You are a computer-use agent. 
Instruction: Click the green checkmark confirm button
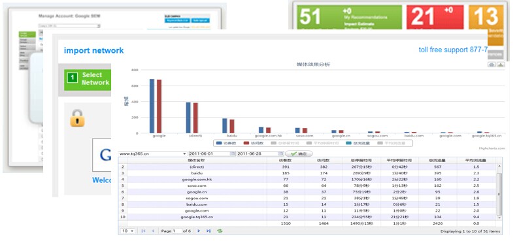tap(299, 154)
